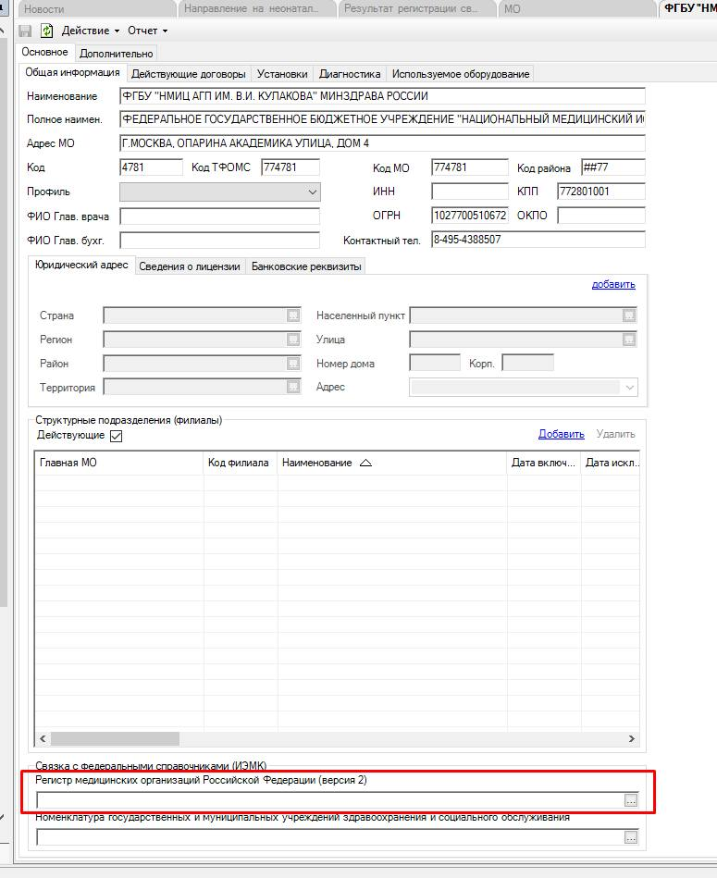Open the Используемое оборудование tab
The width and height of the screenshot is (717, 878).
[x=461, y=74]
